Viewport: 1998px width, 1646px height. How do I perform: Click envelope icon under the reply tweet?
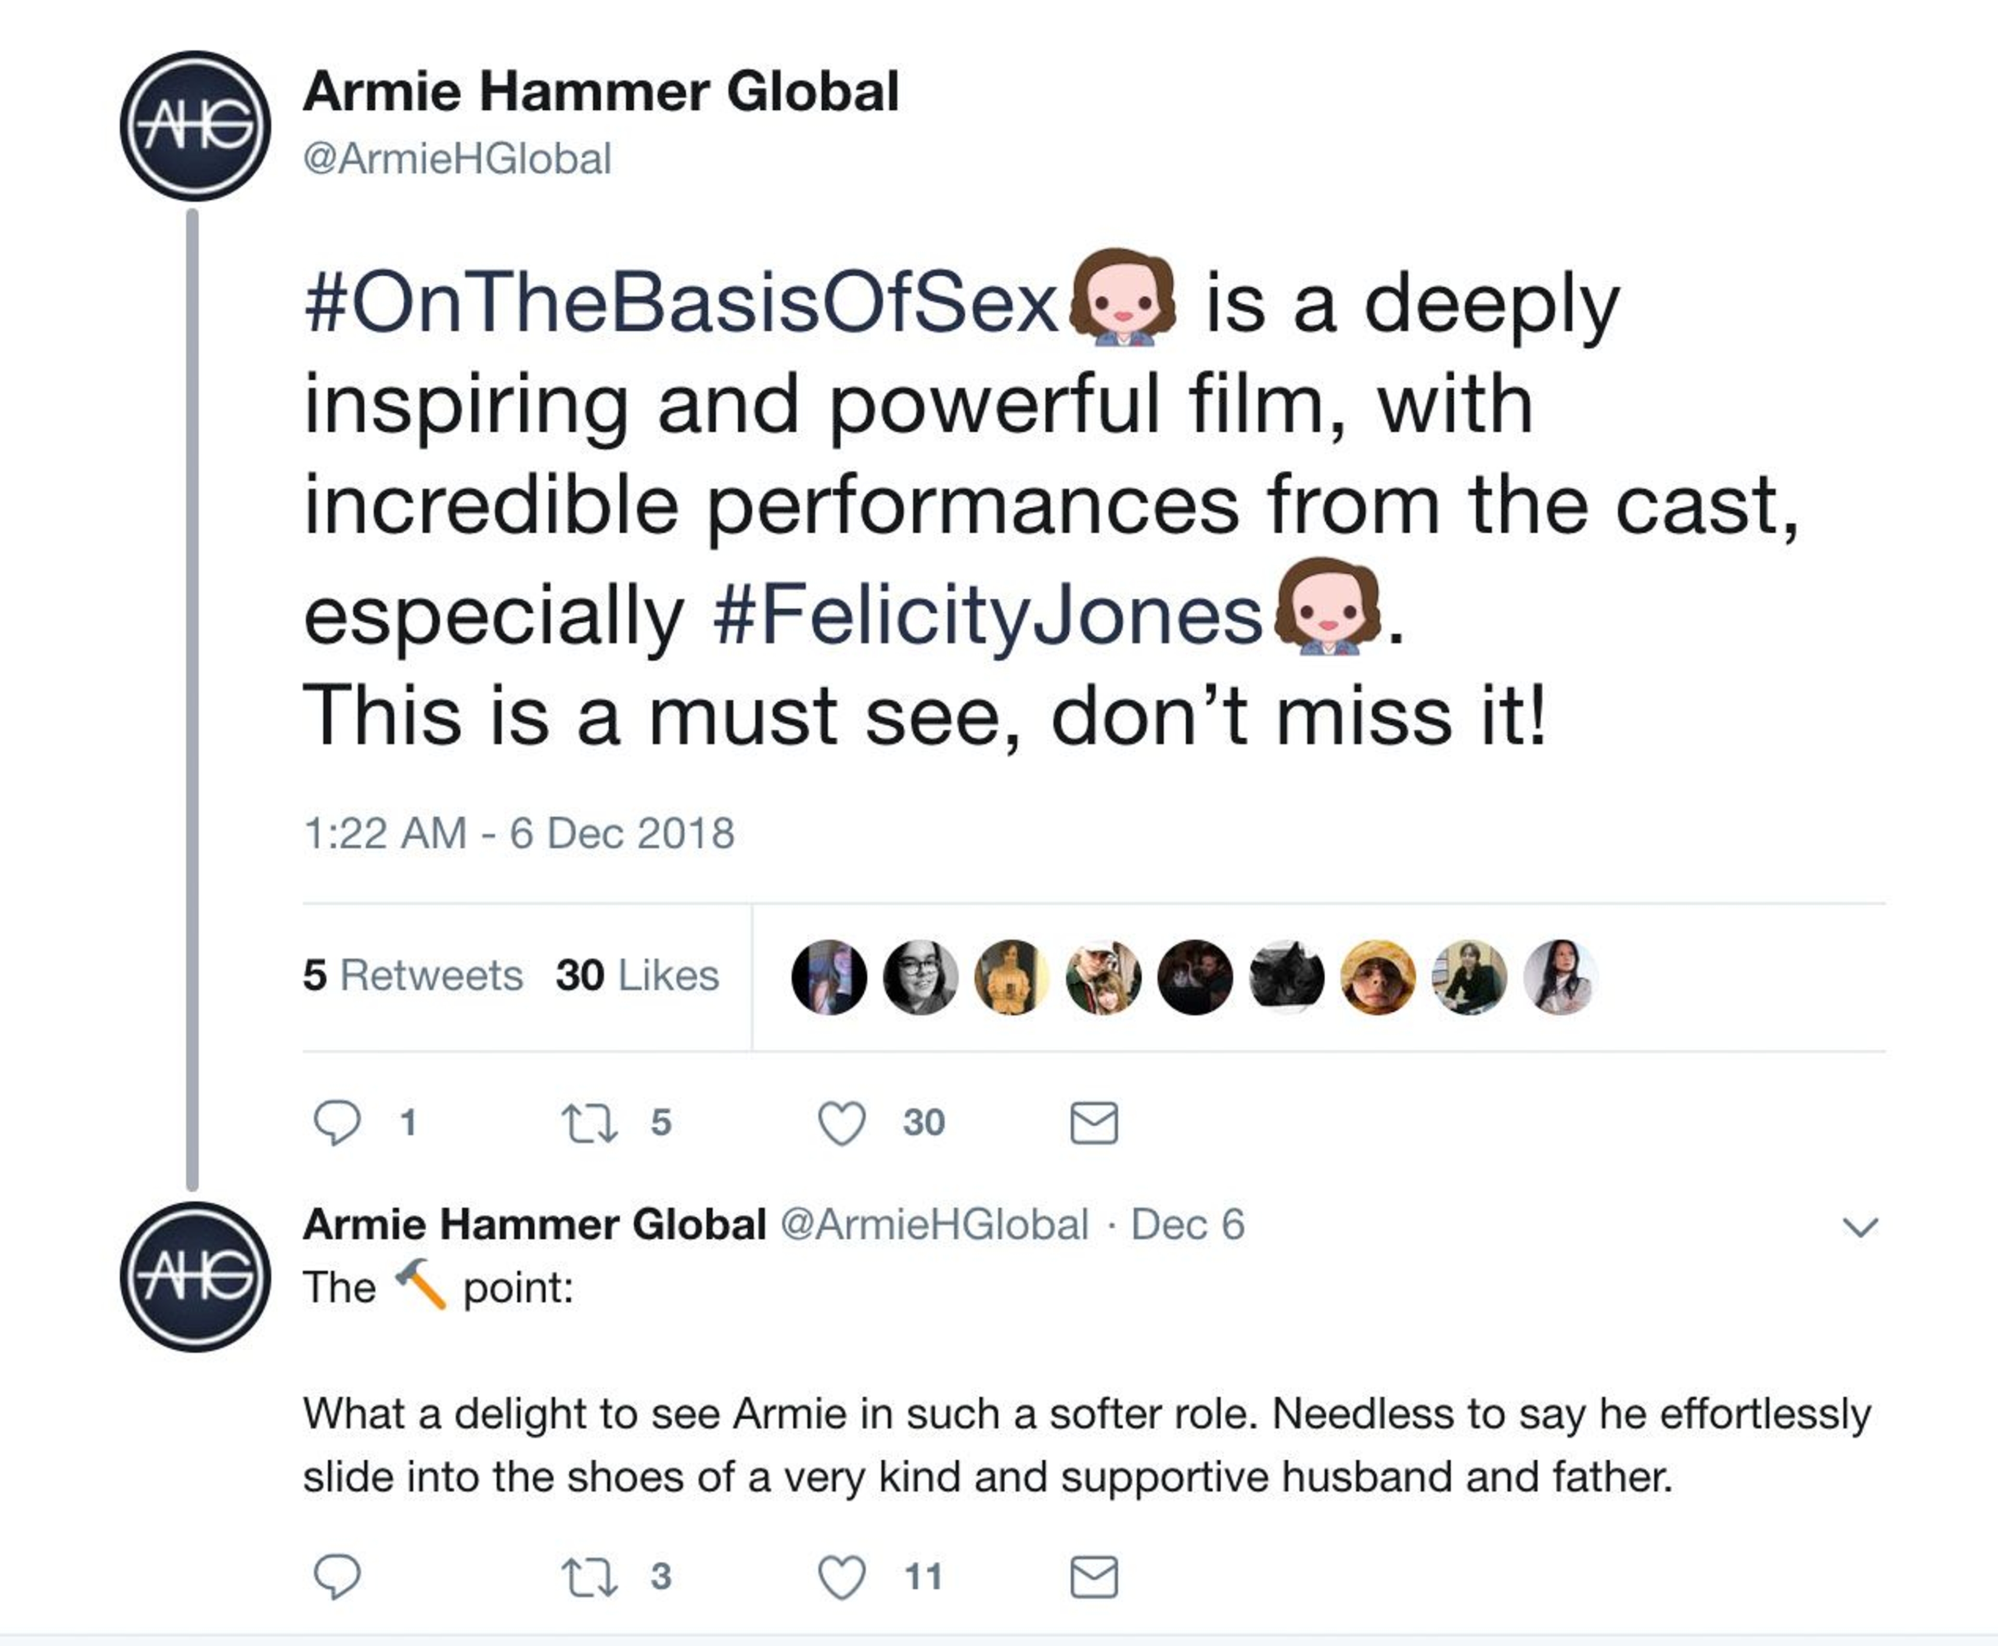pyautogui.click(x=1093, y=1577)
